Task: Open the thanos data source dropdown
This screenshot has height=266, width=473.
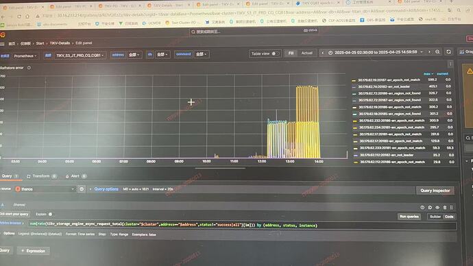Action: pos(45,189)
